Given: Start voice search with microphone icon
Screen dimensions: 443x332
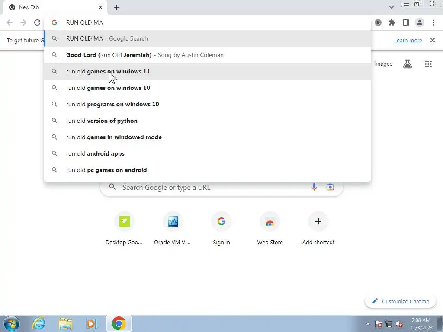Looking at the screenshot, I should point(314,187).
